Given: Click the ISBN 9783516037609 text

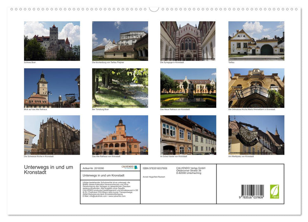Looking at the screenshot, I should click(x=154, y=168).
